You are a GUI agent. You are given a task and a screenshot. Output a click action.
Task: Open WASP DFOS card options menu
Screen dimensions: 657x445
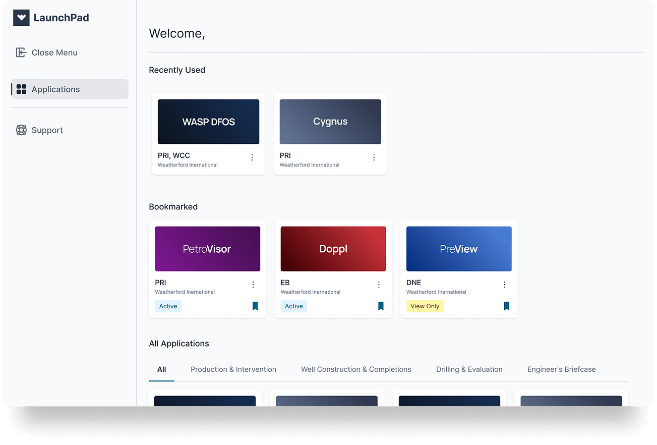pos(252,157)
